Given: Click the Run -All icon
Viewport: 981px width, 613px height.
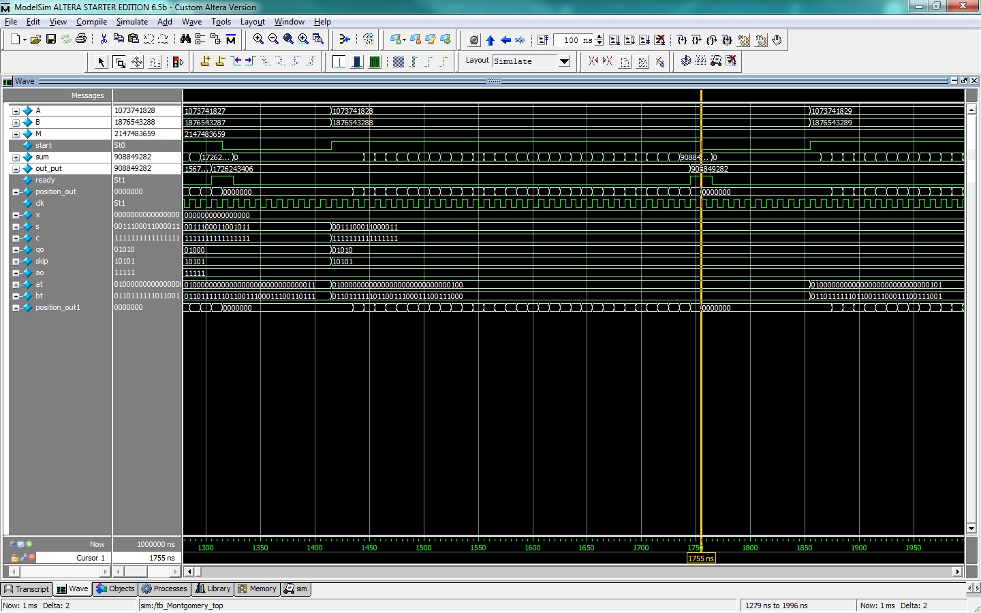Looking at the screenshot, I should click(644, 40).
